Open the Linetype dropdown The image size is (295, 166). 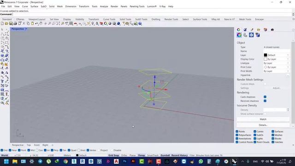click(x=277, y=63)
